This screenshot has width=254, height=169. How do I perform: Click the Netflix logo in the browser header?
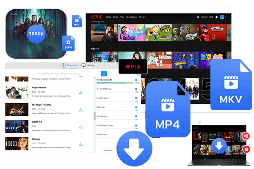coord(96,17)
